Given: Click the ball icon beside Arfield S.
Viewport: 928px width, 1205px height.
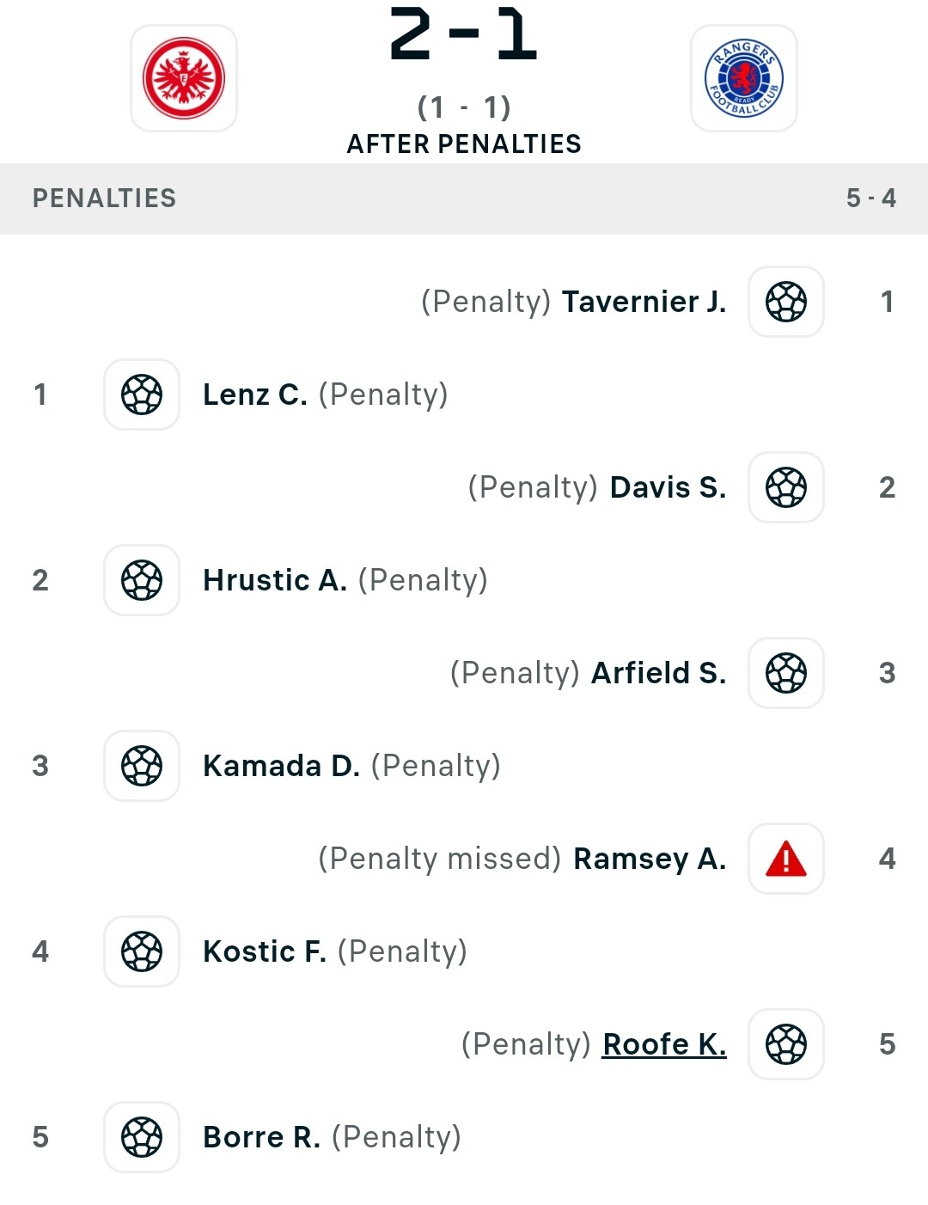Looking at the screenshot, I should point(786,673).
